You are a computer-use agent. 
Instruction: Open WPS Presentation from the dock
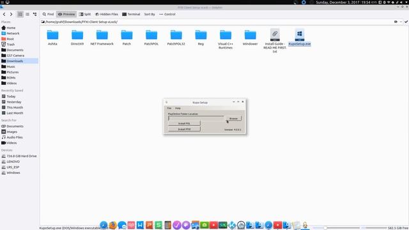click(x=149, y=225)
